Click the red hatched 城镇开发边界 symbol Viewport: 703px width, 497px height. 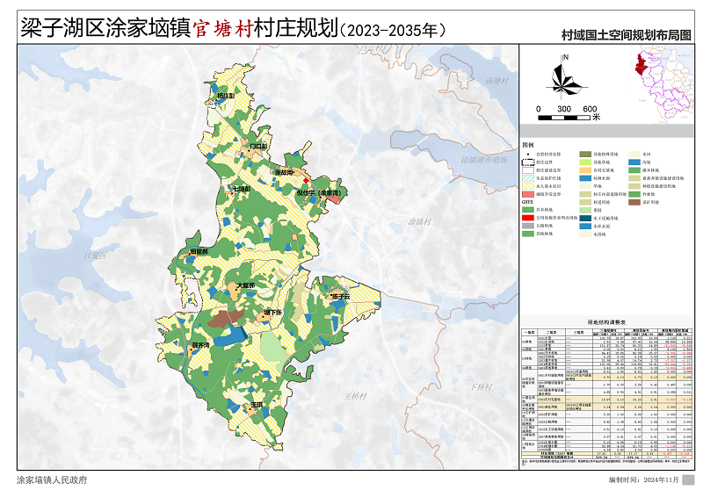(530, 194)
